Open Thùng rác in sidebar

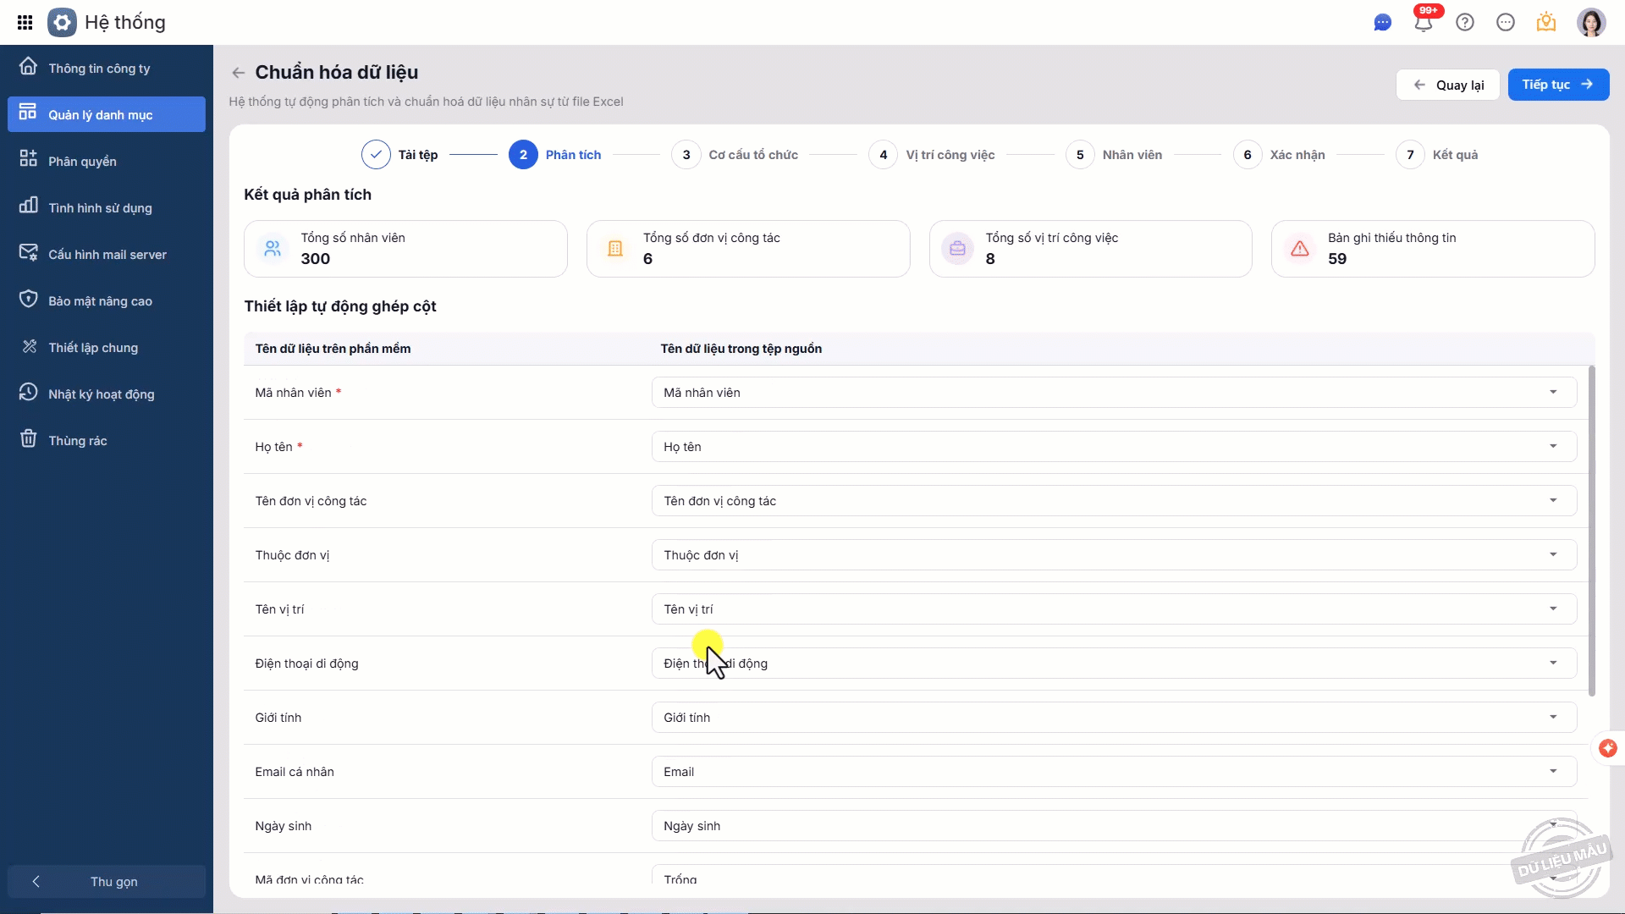[77, 441]
